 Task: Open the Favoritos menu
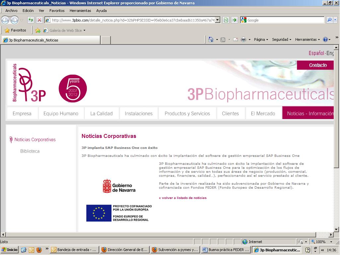tap(57, 11)
